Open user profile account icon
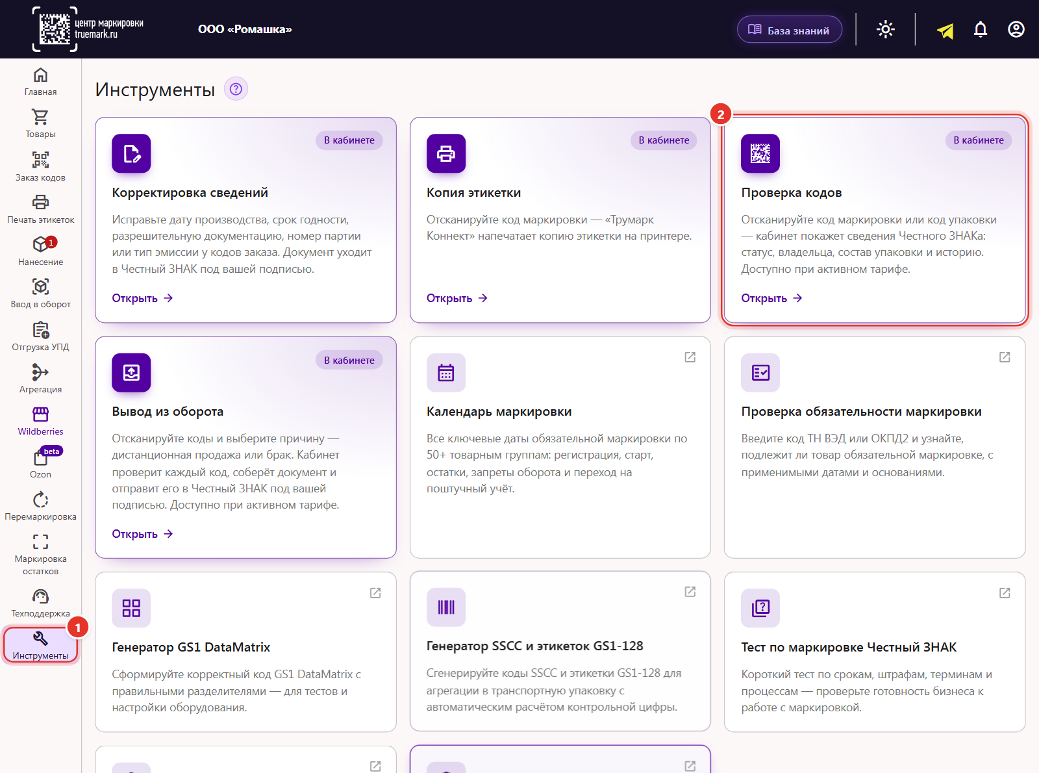1039x773 pixels. pyautogui.click(x=1016, y=29)
